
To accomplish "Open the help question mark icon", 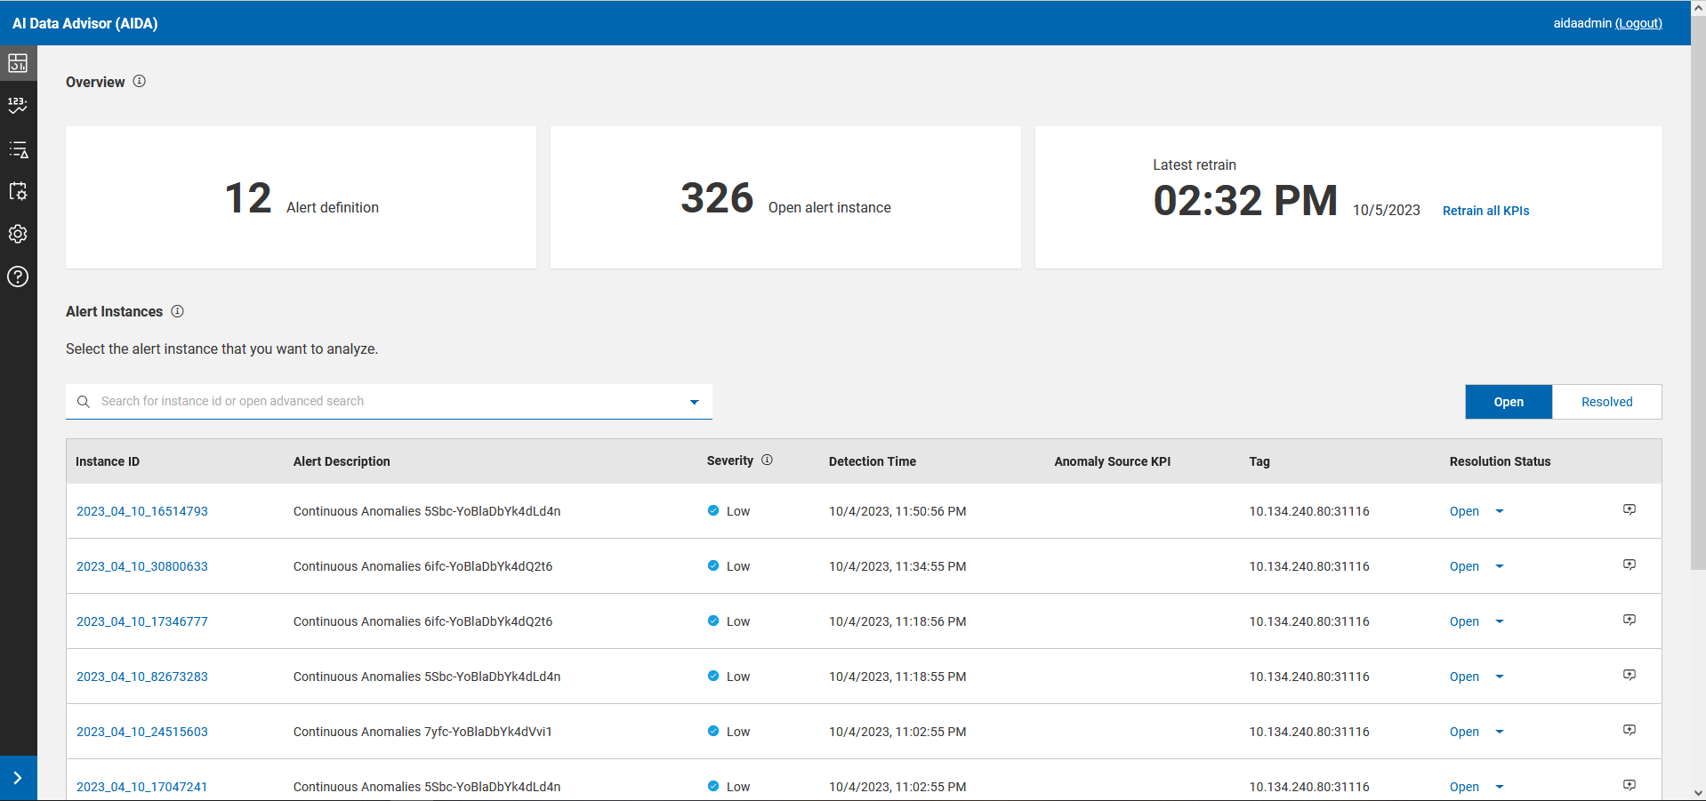I will pyautogui.click(x=18, y=276).
